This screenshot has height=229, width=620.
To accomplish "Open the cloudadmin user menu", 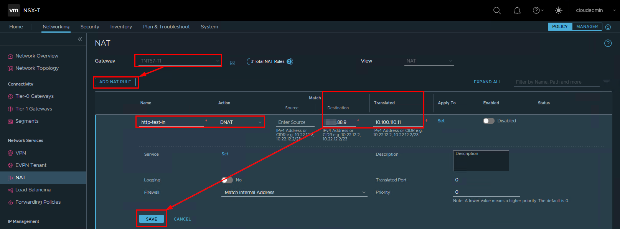I will 595,10.
